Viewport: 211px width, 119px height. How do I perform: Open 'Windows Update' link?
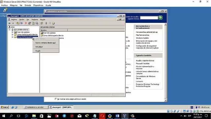(142, 38)
